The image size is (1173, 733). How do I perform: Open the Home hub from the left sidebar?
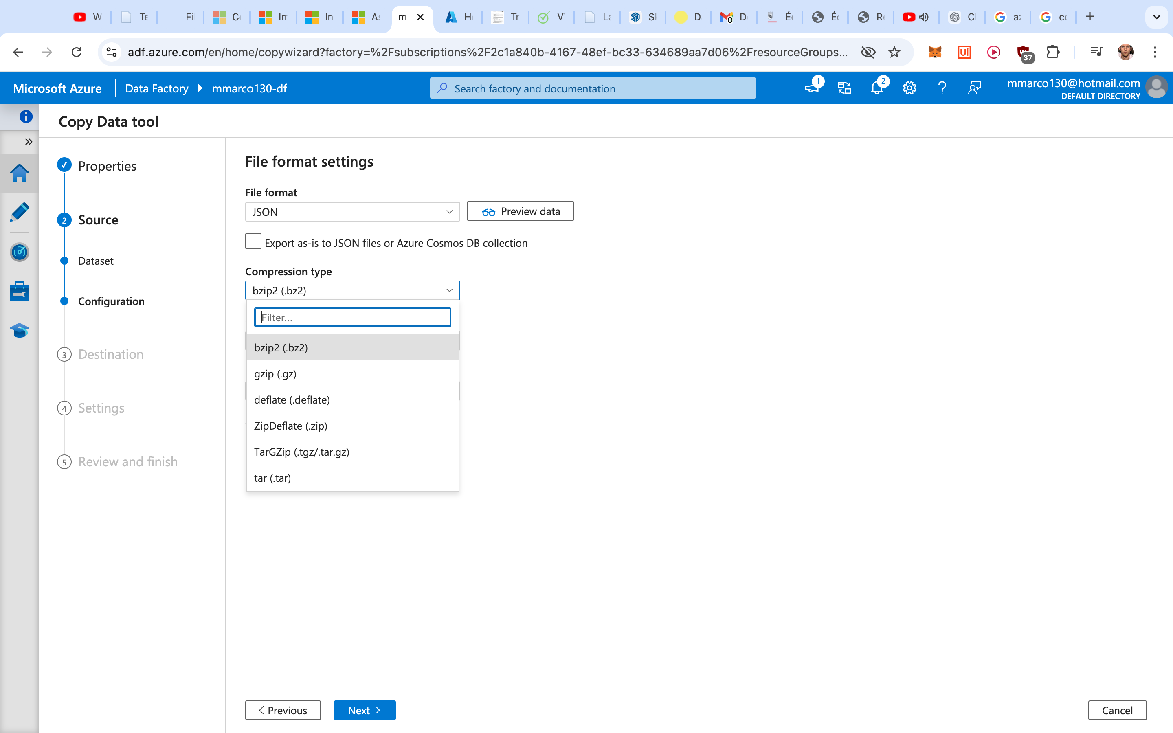20,173
